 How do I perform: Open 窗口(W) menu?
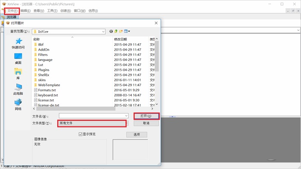(80, 11)
